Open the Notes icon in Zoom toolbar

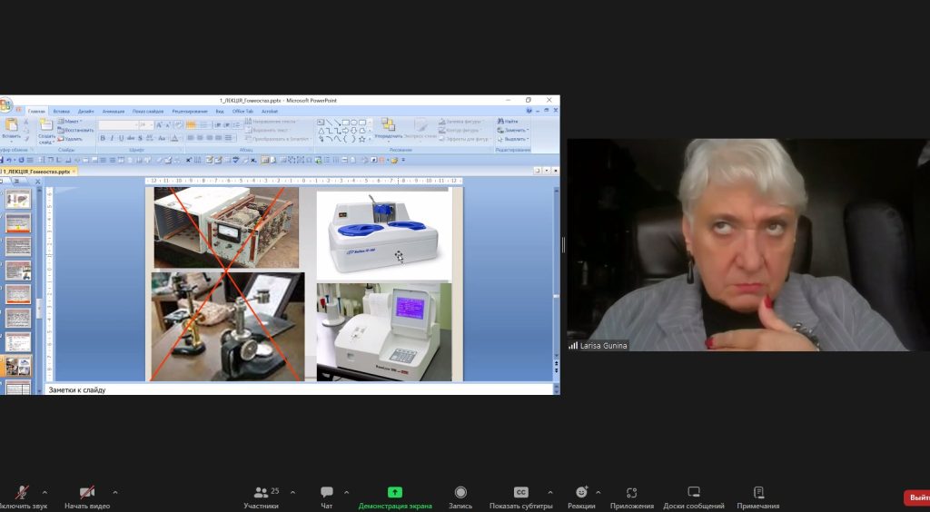[757, 493]
